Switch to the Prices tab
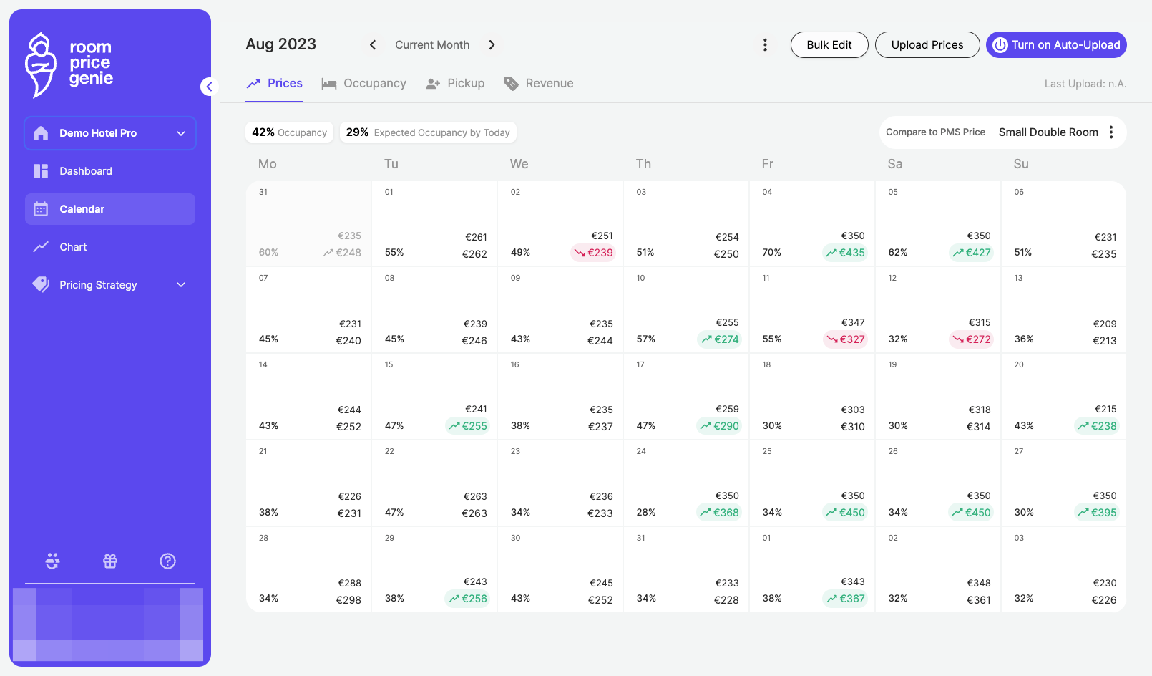The height and width of the screenshot is (676, 1152). pos(274,84)
